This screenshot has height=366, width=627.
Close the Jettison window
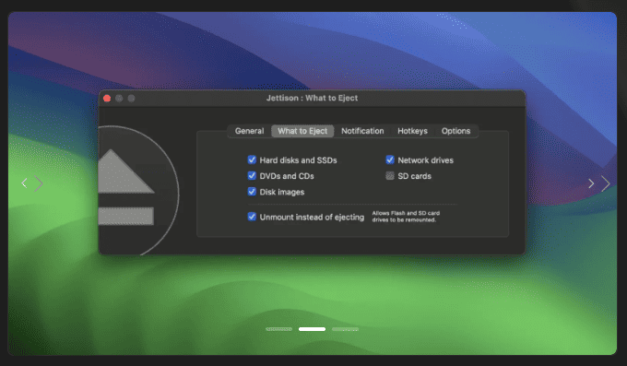coord(107,99)
